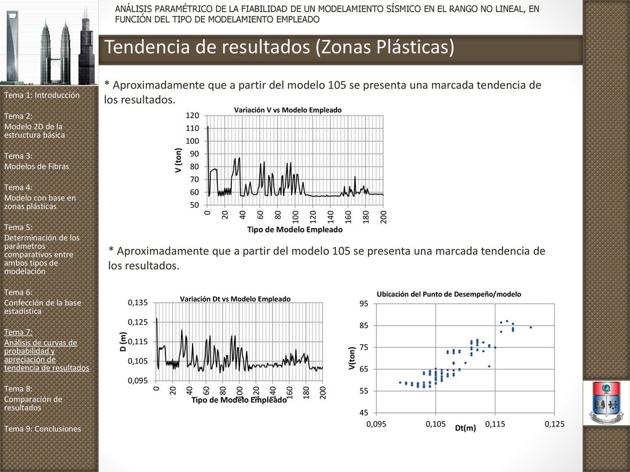Click the first bullet text above the V chart
630x472 pixels.
(322, 92)
